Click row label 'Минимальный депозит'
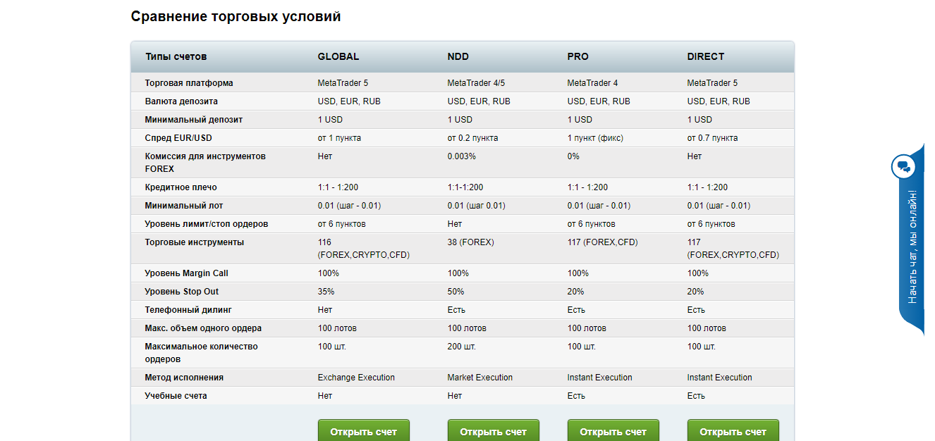Screen dimensions: 935x441 tap(194, 120)
